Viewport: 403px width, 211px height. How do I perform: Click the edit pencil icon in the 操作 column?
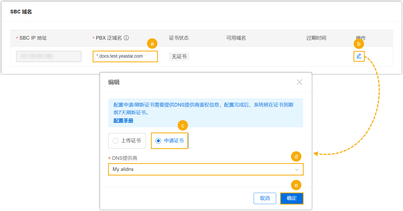point(359,56)
